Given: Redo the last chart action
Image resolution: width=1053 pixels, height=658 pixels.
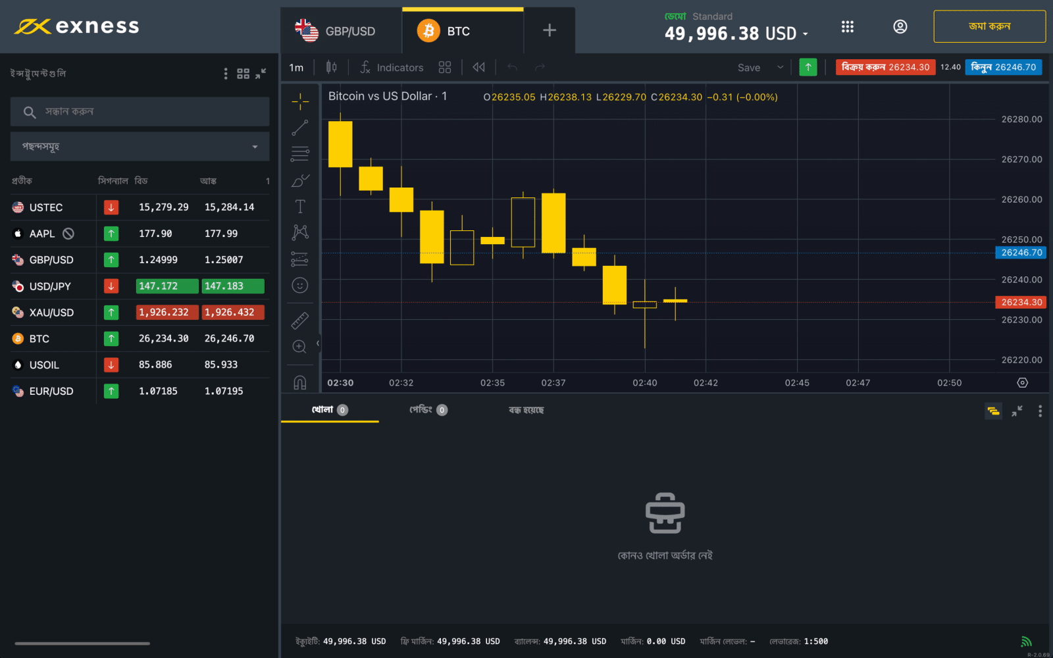Looking at the screenshot, I should [x=540, y=67].
